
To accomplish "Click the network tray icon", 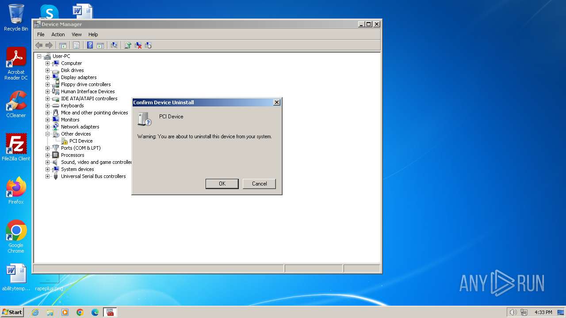I will (524, 312).
